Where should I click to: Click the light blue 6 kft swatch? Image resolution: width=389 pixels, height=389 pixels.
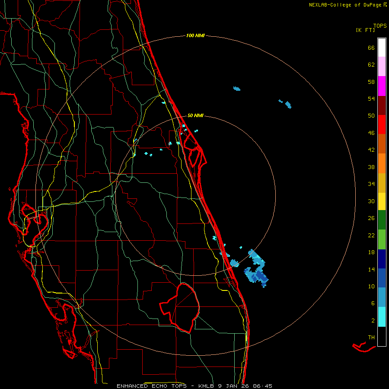tap(382, 297)
